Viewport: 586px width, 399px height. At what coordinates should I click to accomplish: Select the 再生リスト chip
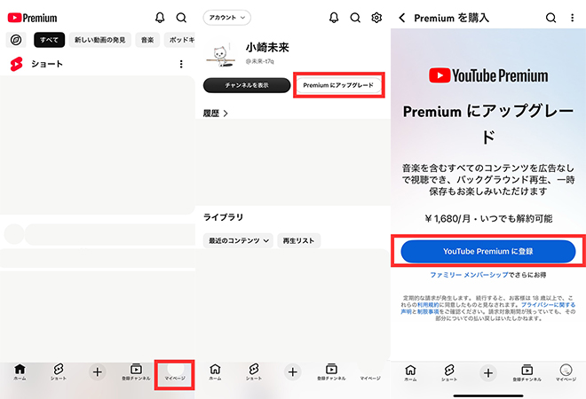pyautogui.click(x=298, y=241)
